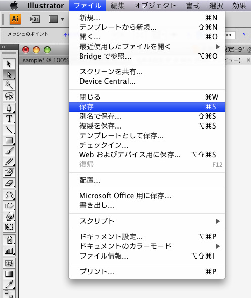
Task: Select the Blob Brush tool
Action: pyautogui.click(x=9, y=172)
